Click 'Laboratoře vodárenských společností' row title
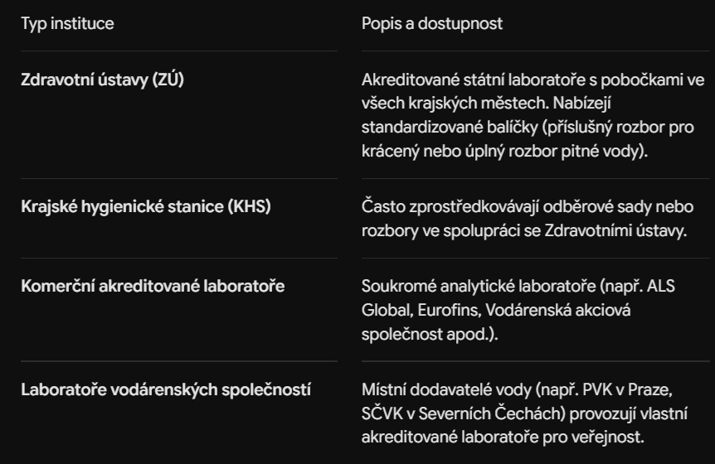This screenshot has height=464, width=715. [x=166, y=389]
